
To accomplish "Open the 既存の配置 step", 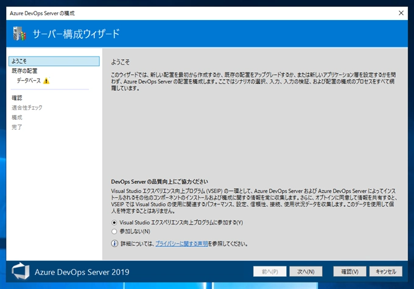I will click(x=24, y=71).
